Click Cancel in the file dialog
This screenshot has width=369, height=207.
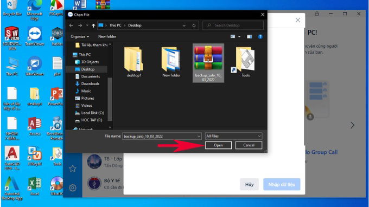click(249, 145)
